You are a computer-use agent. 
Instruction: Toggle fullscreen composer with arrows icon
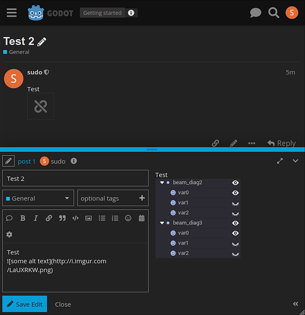coord(280,161)
